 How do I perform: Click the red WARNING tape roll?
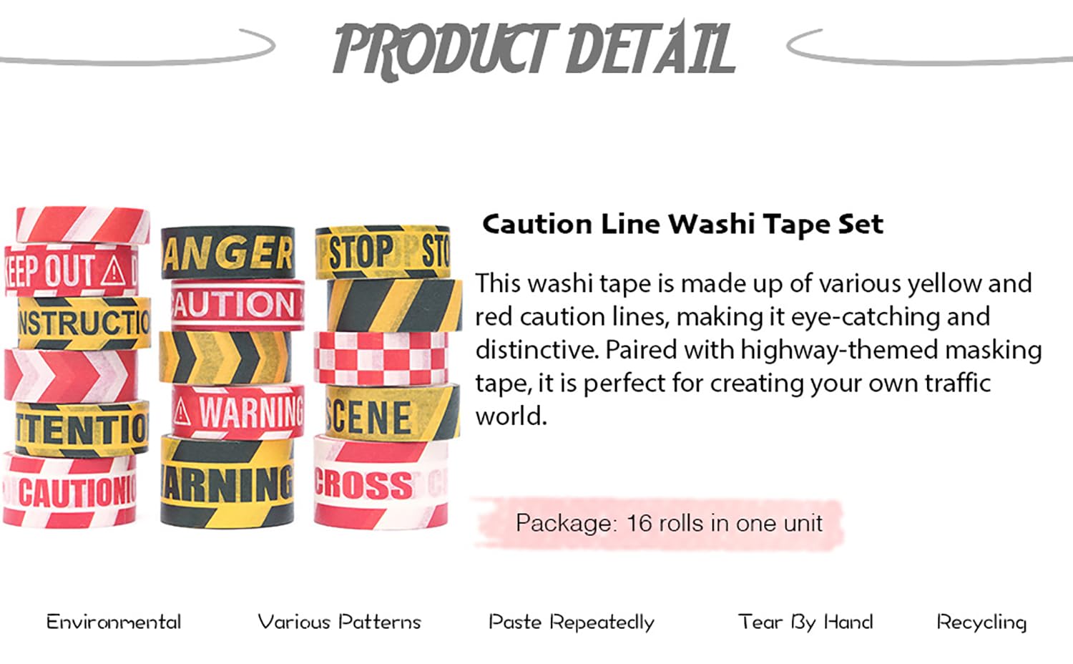point(238,411)
